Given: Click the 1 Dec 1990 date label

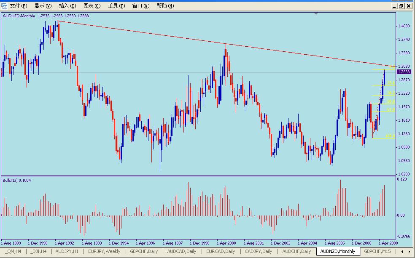Looking at the screenshot, I should coord(38,243).
